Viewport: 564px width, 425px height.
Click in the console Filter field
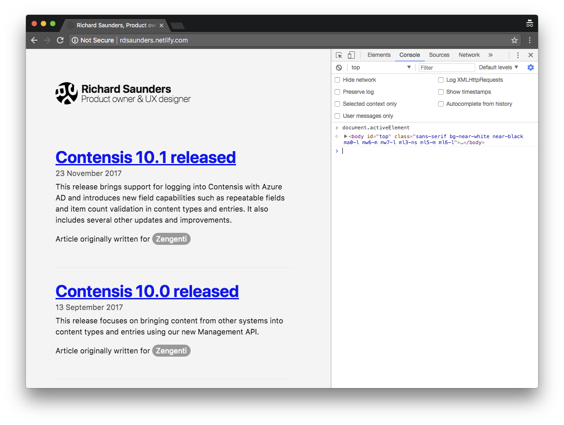pos(446,67)
